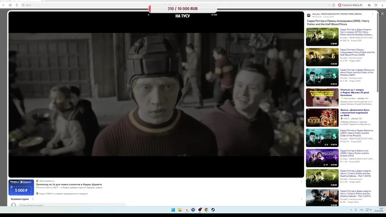Open Google Chrome from taskbar

coord(206,210)
